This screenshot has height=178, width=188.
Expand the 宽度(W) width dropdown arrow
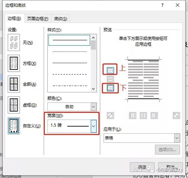94,126
